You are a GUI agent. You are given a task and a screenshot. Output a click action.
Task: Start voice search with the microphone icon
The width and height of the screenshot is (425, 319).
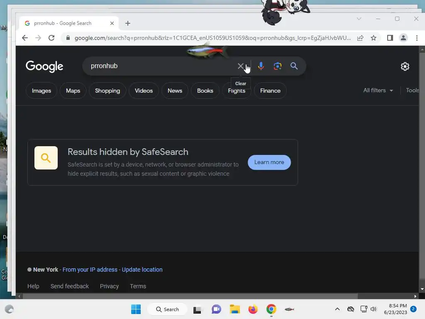click(261, 66)
